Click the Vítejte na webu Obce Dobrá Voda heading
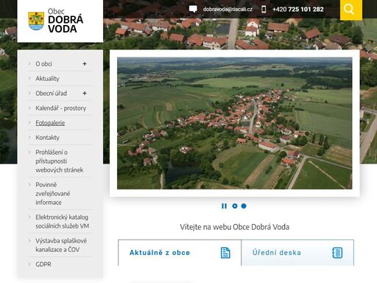 click(x=235, y=227)
